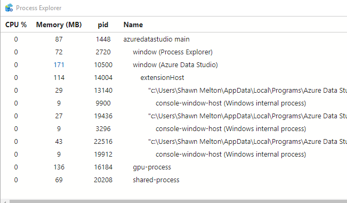
Task: Click pid value 2720
Action: (103, 52)
